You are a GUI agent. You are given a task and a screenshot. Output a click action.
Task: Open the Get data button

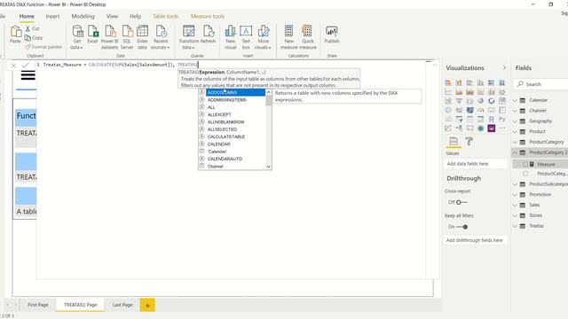click(x=77, y=37)
